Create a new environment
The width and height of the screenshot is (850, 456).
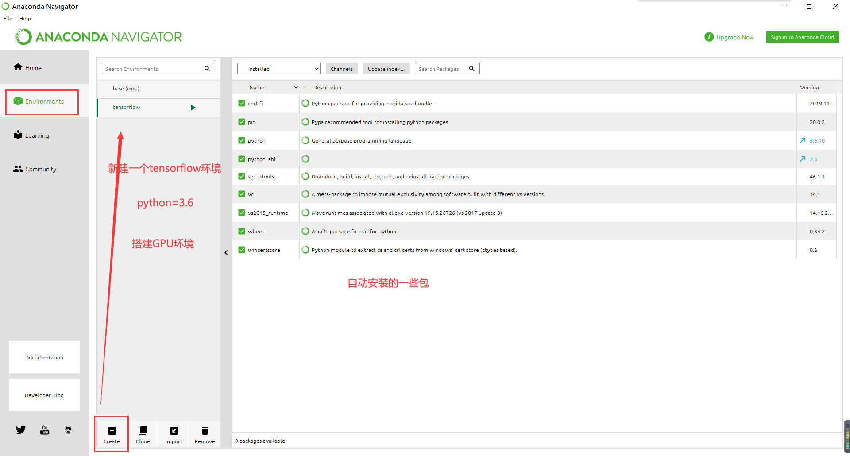(111, 434)
